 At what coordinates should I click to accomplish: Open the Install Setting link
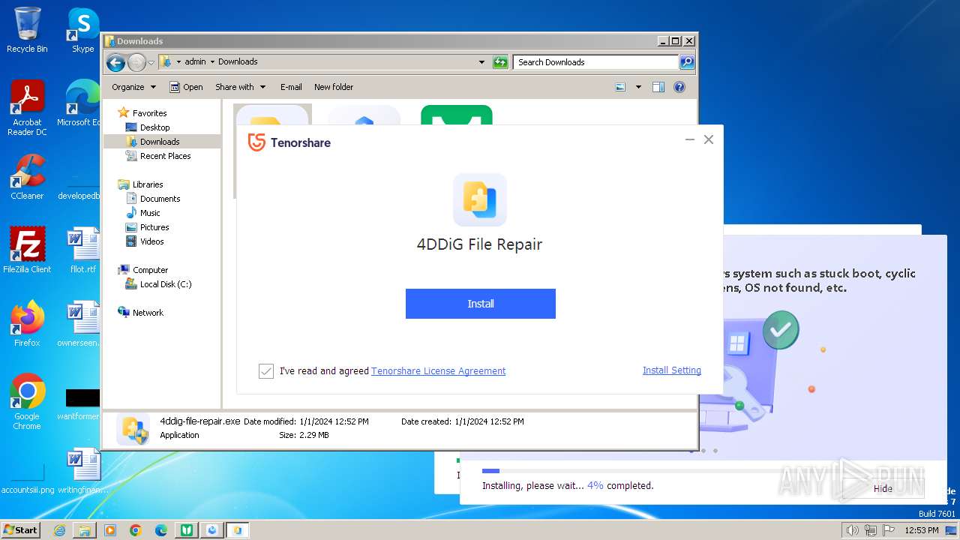coord(672,370)
